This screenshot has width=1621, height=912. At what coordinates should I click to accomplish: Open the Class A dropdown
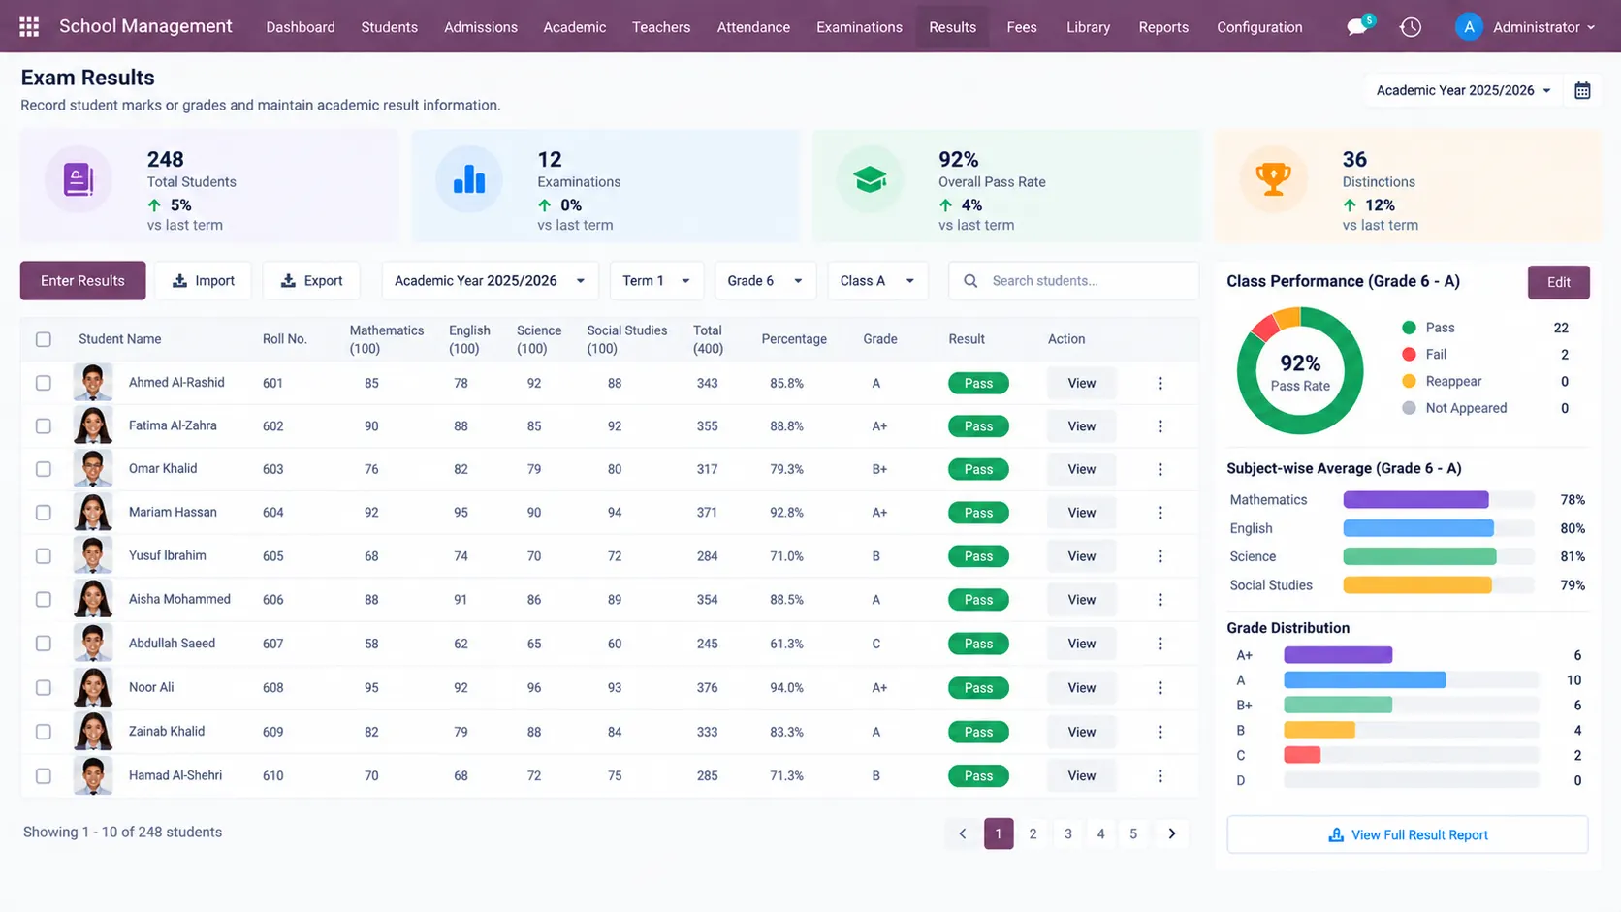point(877,281)
